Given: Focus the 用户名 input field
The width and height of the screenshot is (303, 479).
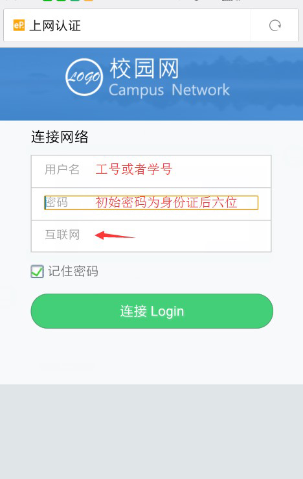Looking at the screenshot, I should coord(151,171).
